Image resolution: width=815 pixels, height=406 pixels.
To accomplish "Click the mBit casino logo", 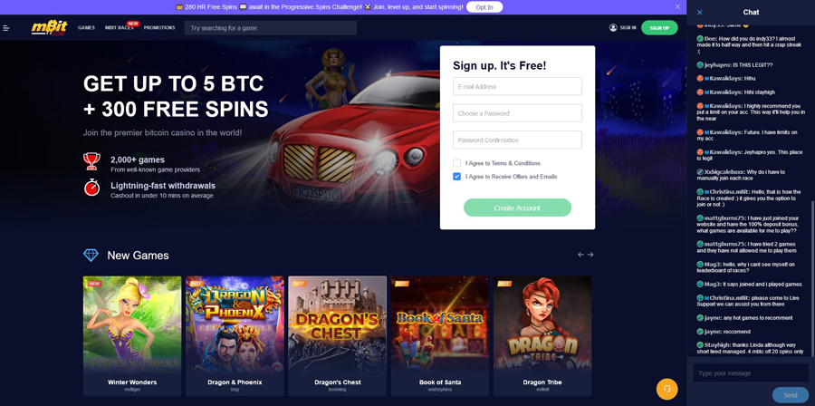I will pyautogui.click(x=50, y=27).
